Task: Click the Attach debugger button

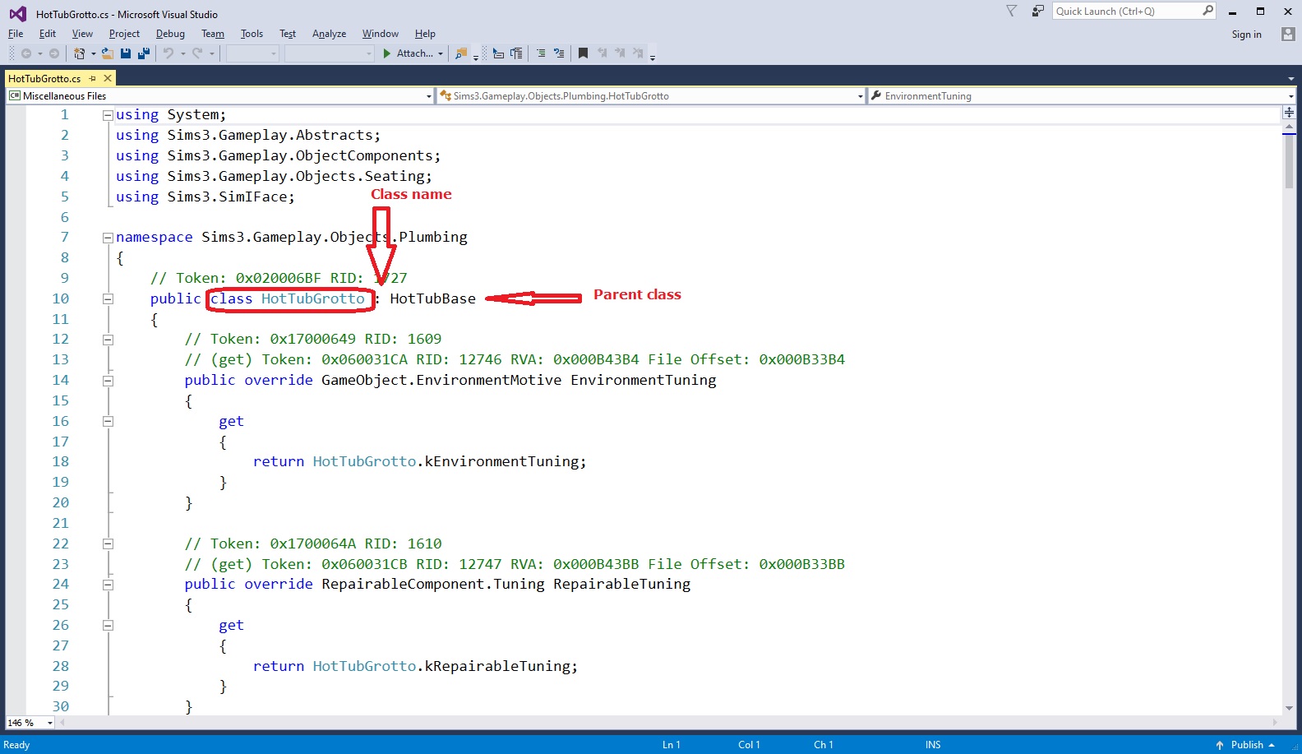Action: 408,53
